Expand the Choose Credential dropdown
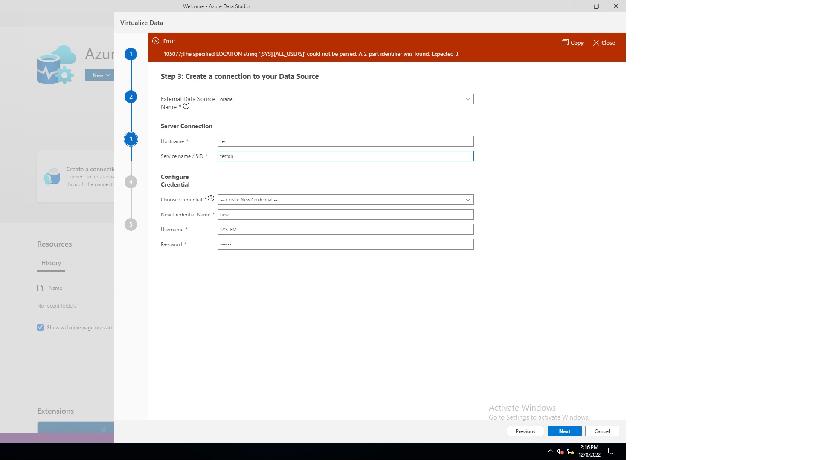The width and height of the screenshot is (819, 460). (467, 199)
